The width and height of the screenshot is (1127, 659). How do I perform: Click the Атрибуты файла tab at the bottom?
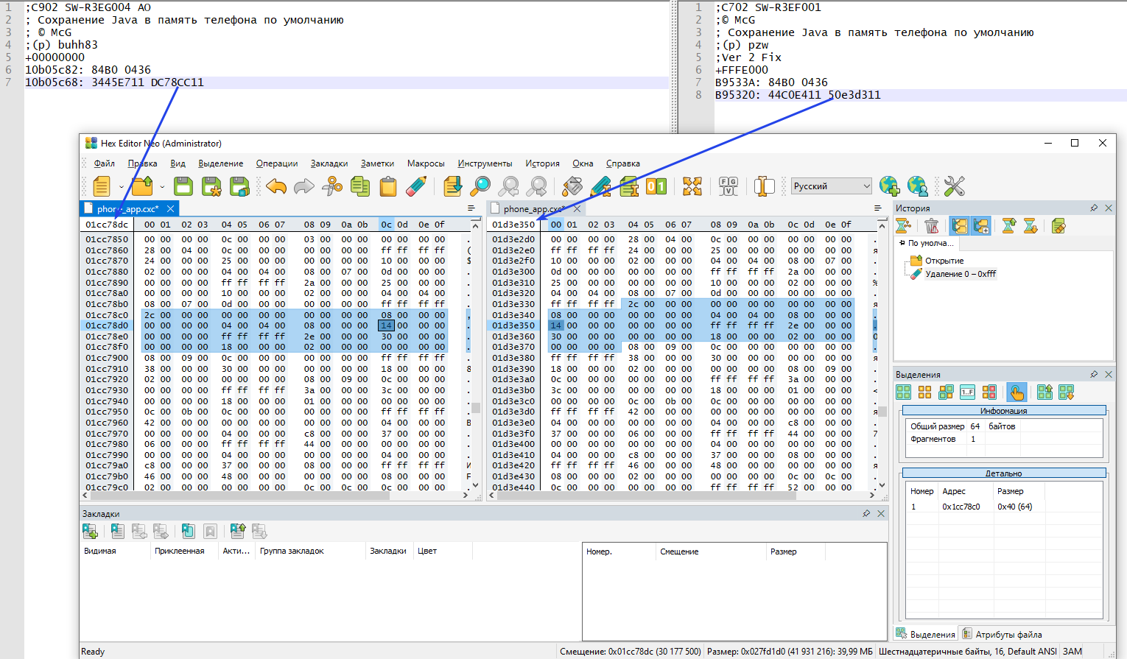tap(1008, 634)
